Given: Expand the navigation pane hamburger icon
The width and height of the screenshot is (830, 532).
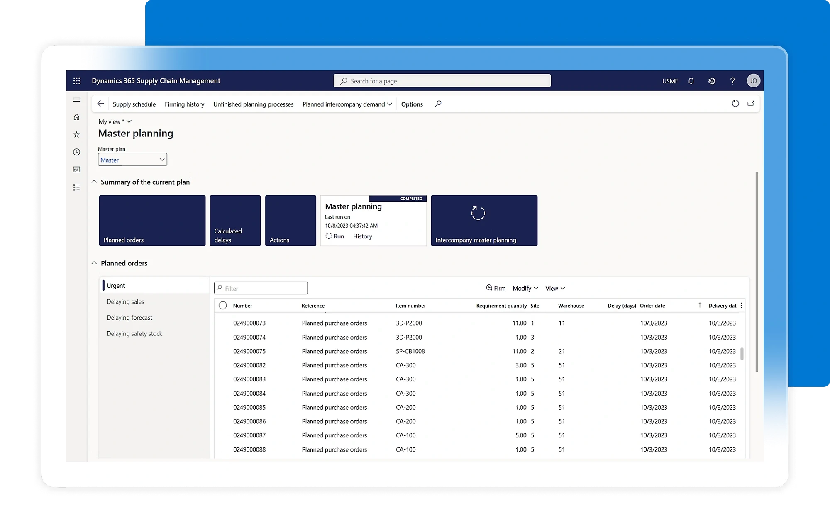Looking at the screenshot, I should pos(76,100).
